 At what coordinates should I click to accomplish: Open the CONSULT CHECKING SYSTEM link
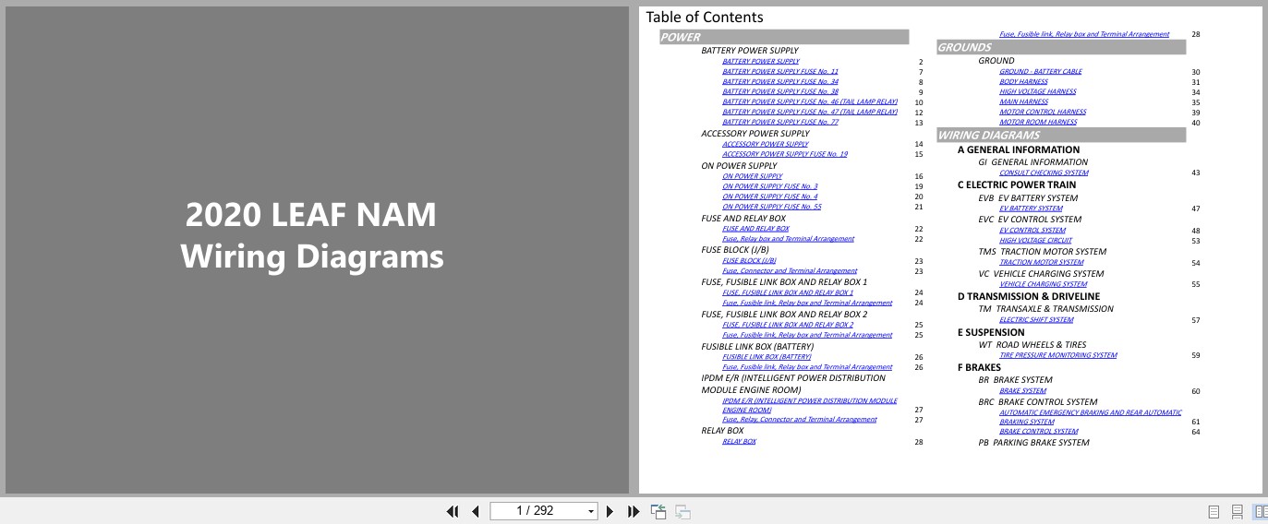pos(1044,173)
